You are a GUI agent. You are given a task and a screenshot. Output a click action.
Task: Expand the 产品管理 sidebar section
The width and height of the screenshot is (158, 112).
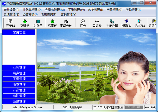tap(19, 90)
